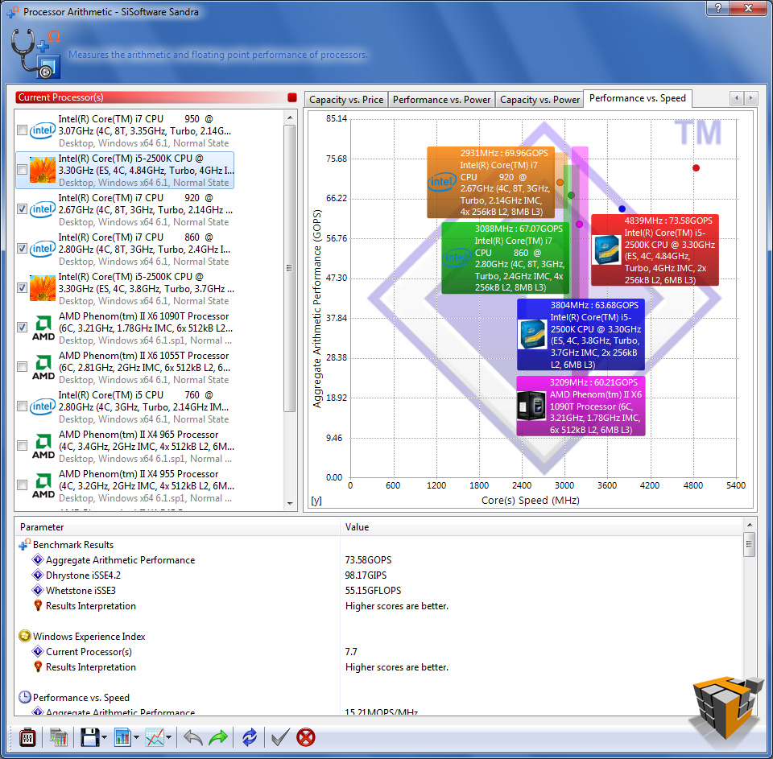Check the Core i7 950 processor checkbox
Viewport: 773px width, 759px height.
(x=22, y=130)
